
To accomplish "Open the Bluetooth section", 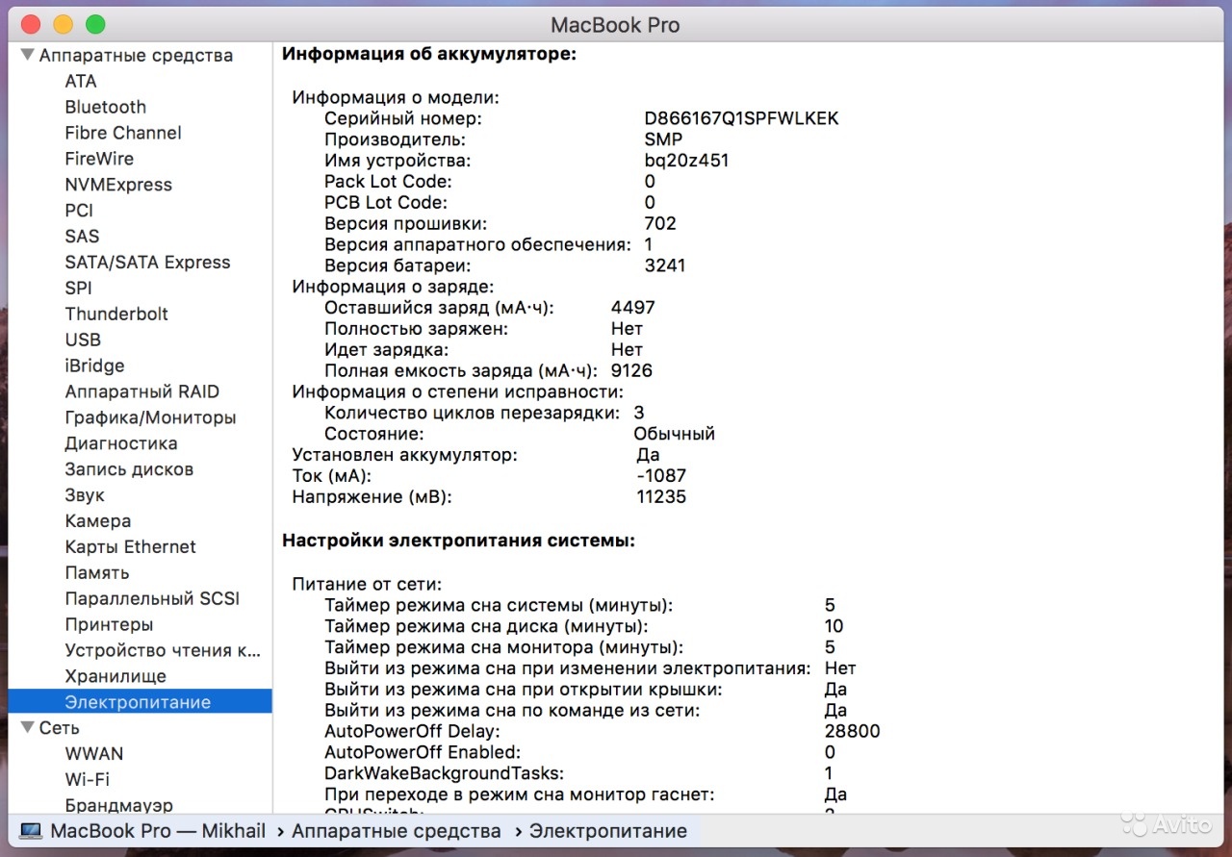I will point(106,107).
